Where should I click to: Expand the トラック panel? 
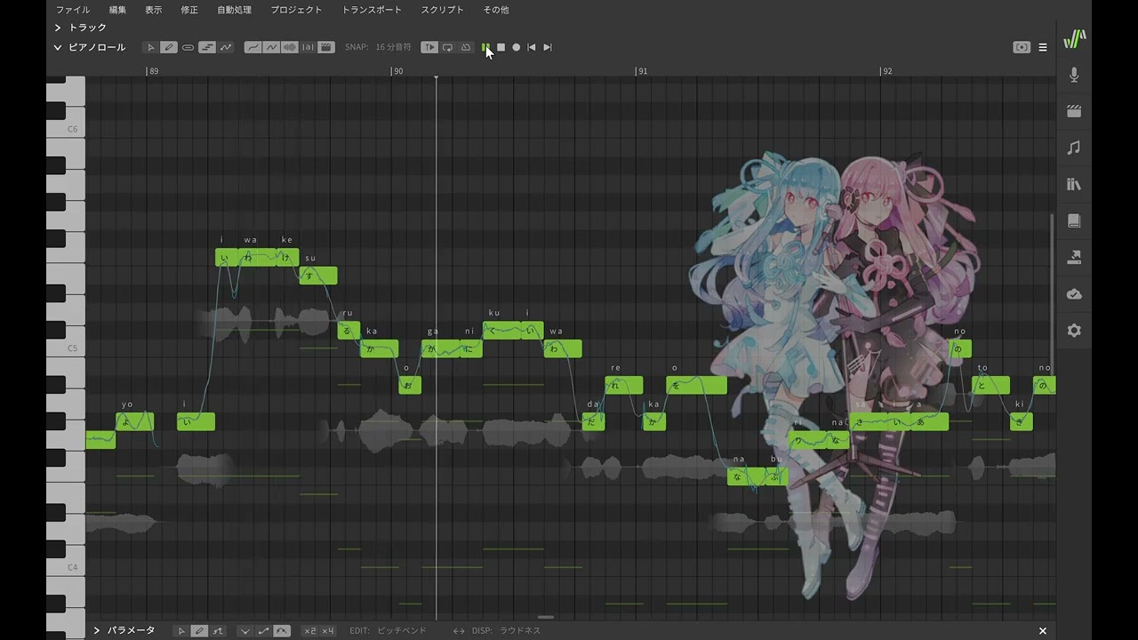(x=58, y=28)
